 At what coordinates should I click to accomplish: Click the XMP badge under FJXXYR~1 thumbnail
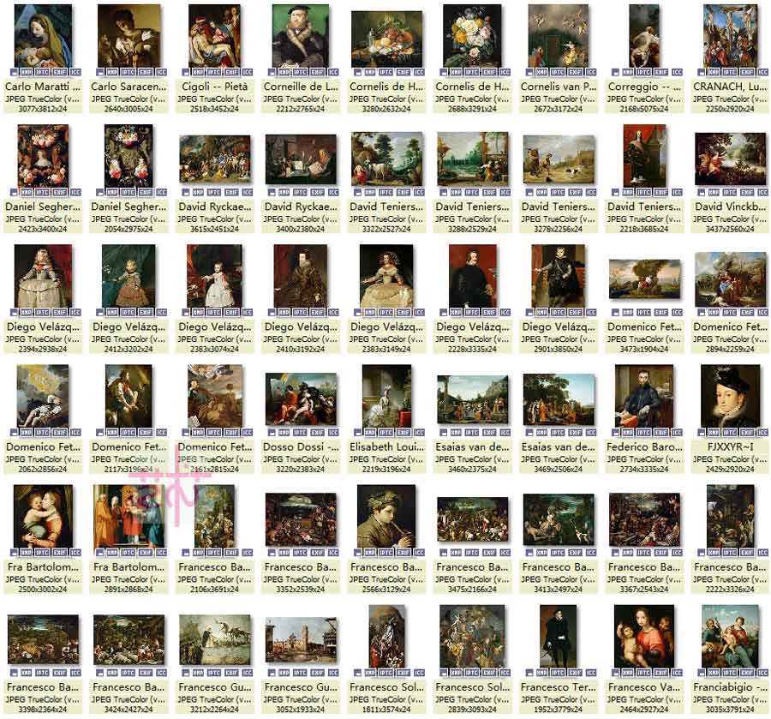[x=713, y=432]
